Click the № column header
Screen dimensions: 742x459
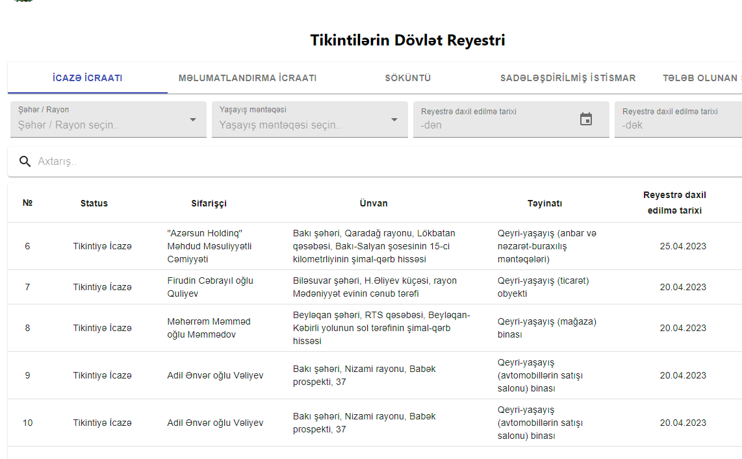coord(27,203)
